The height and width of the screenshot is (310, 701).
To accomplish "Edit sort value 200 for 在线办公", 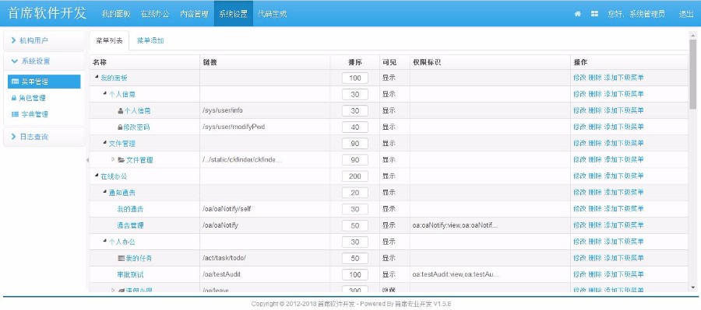I will 355,176.
